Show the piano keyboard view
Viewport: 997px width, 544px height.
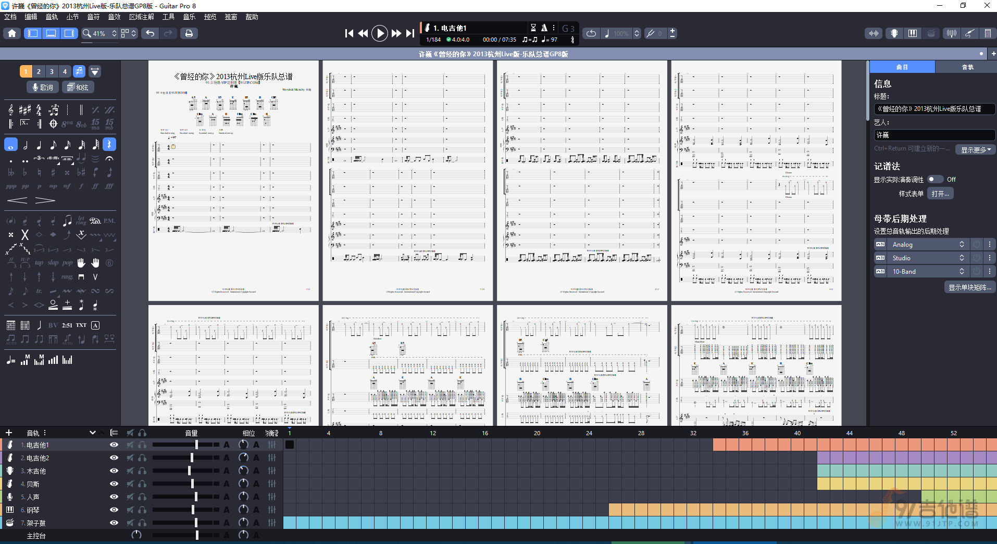913,33
